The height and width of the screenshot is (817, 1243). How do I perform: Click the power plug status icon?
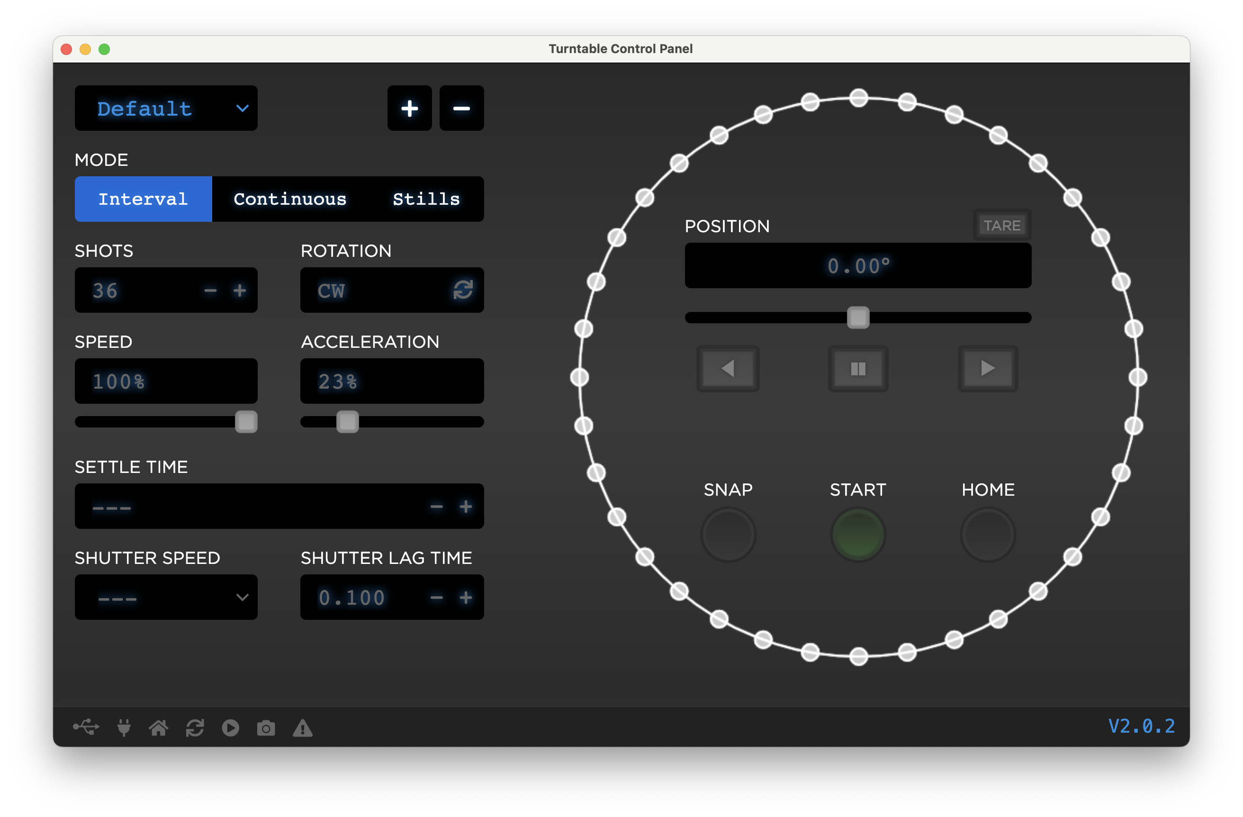(x=124, y=727)
